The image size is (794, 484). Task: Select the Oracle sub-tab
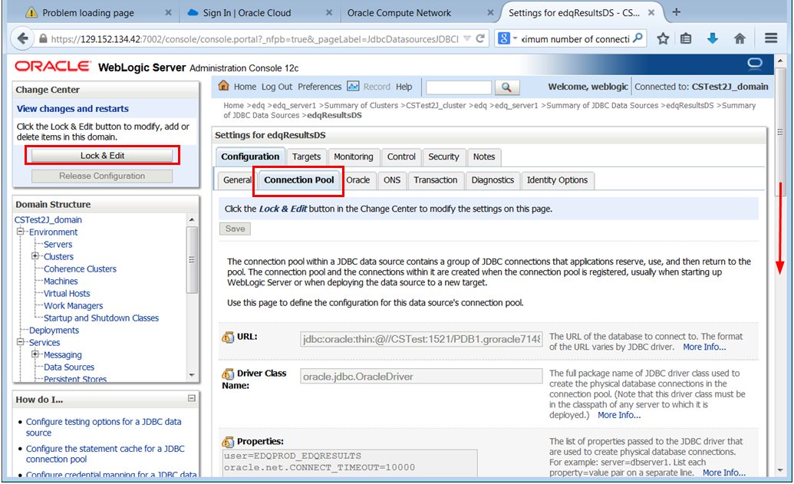pos(358,180)
